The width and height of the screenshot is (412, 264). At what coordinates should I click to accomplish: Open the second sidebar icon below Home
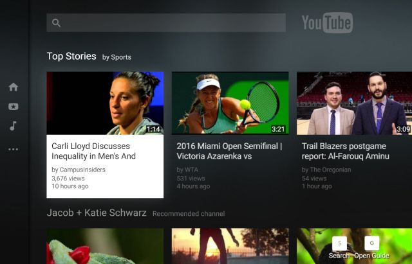click(13, 107)
